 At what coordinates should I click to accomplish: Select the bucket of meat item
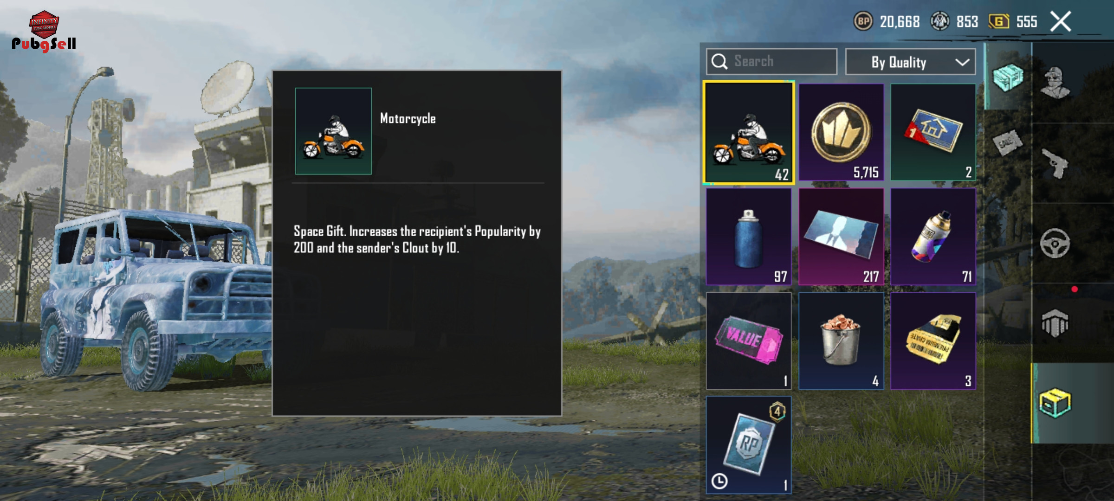[x=841, y=341]
